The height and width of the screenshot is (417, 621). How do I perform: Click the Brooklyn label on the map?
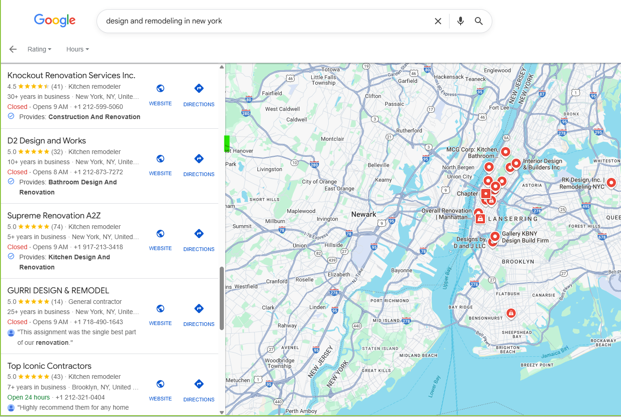pyautogui.click(x=518, y=262)
